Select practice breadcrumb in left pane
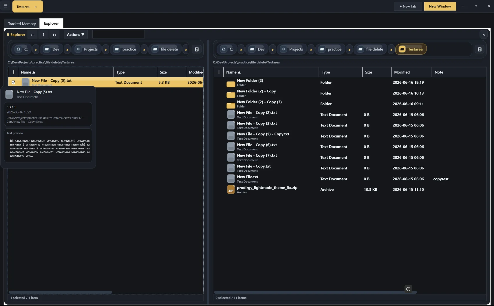Screen dimensions: 494x306 (125, 49)
